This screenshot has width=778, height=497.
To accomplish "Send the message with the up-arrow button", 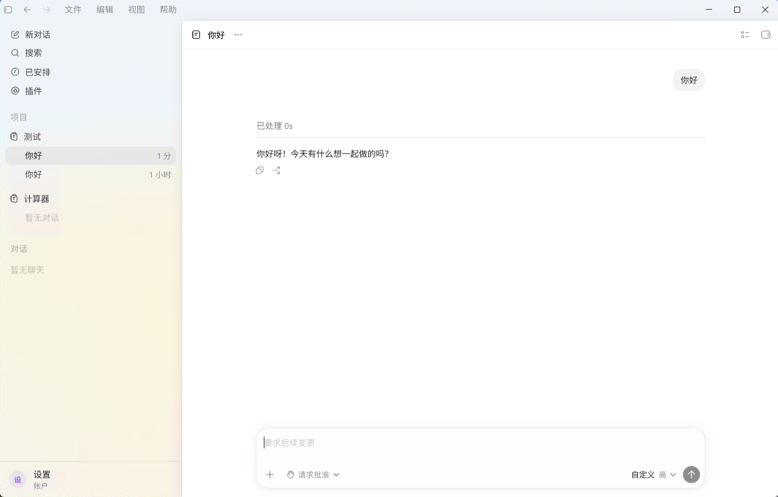I will tap(691, 474).
